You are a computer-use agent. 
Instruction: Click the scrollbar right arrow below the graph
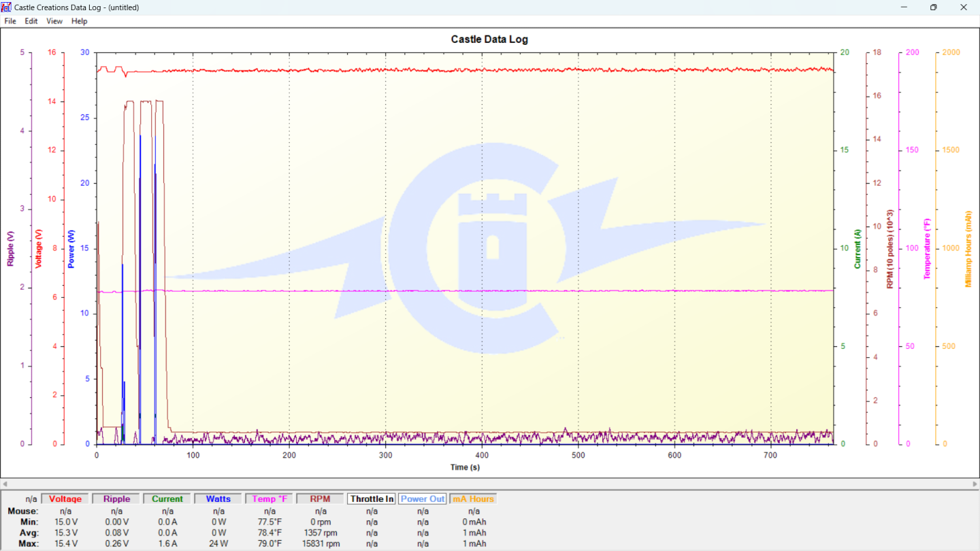pyautogui.click(x=974, y=483)
